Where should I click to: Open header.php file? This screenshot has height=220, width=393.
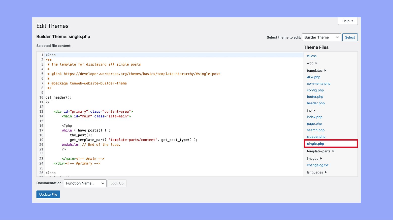[x=316, y=103]
